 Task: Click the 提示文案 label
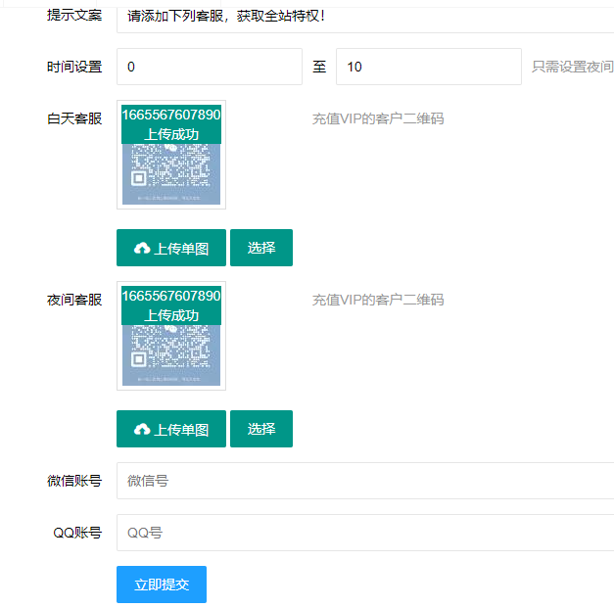tap(74, 16)
